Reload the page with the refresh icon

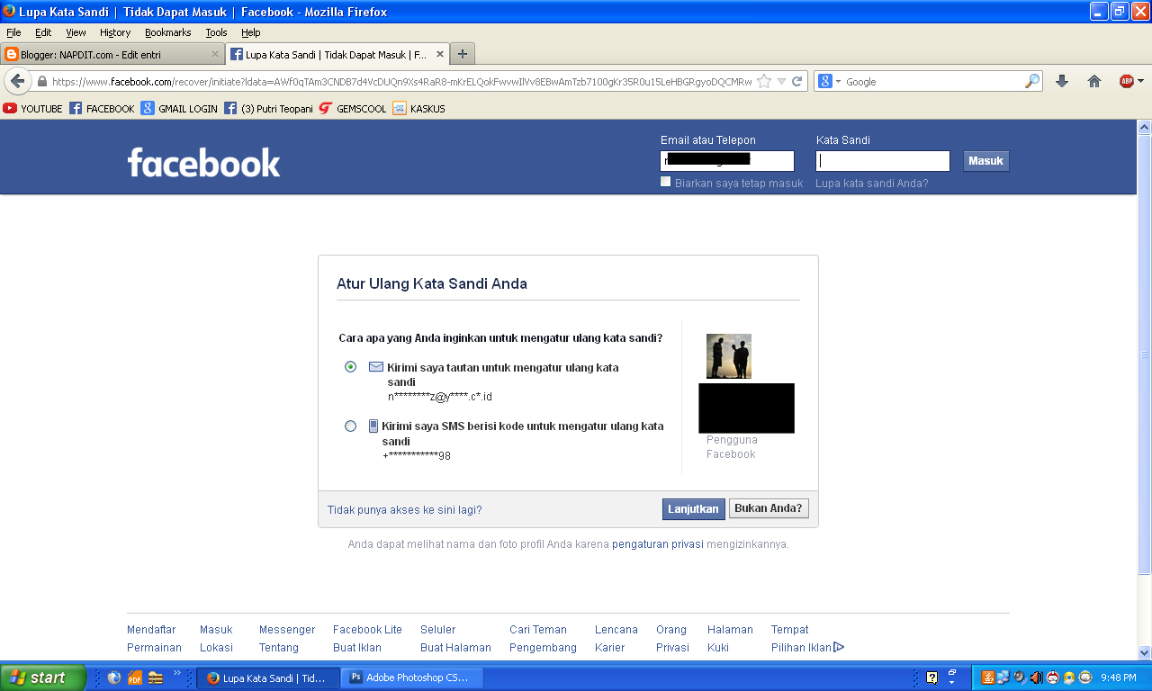pos(796,82)
